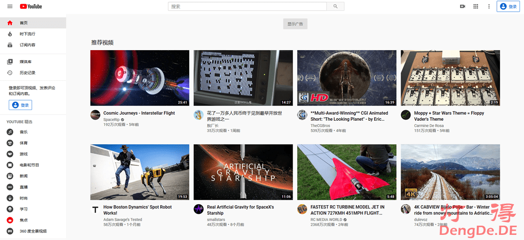Screen dimensions: 524x240
Task: Click the 显示广告 button
Action: point(295,24)
